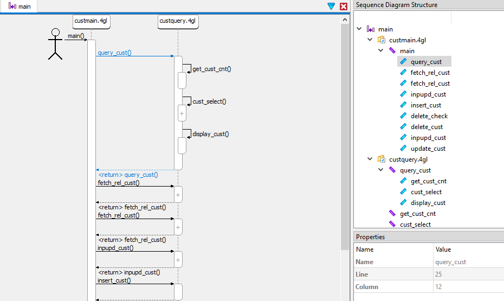The height and width of the screenshot is (301, 504).
Task: Click call icon beside second inpupd_cust
Action: pyautogui.click(x=403, y=137)
